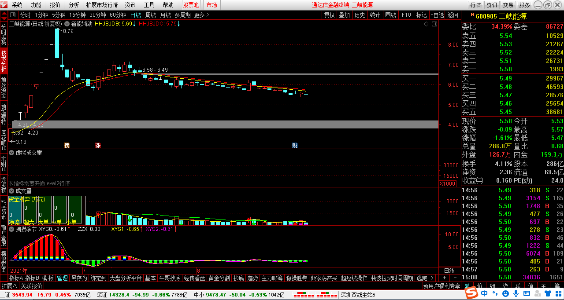Select the 分时 period
Image resolution: width=564 pixels, height=300 pixels.
pos(26,15)
